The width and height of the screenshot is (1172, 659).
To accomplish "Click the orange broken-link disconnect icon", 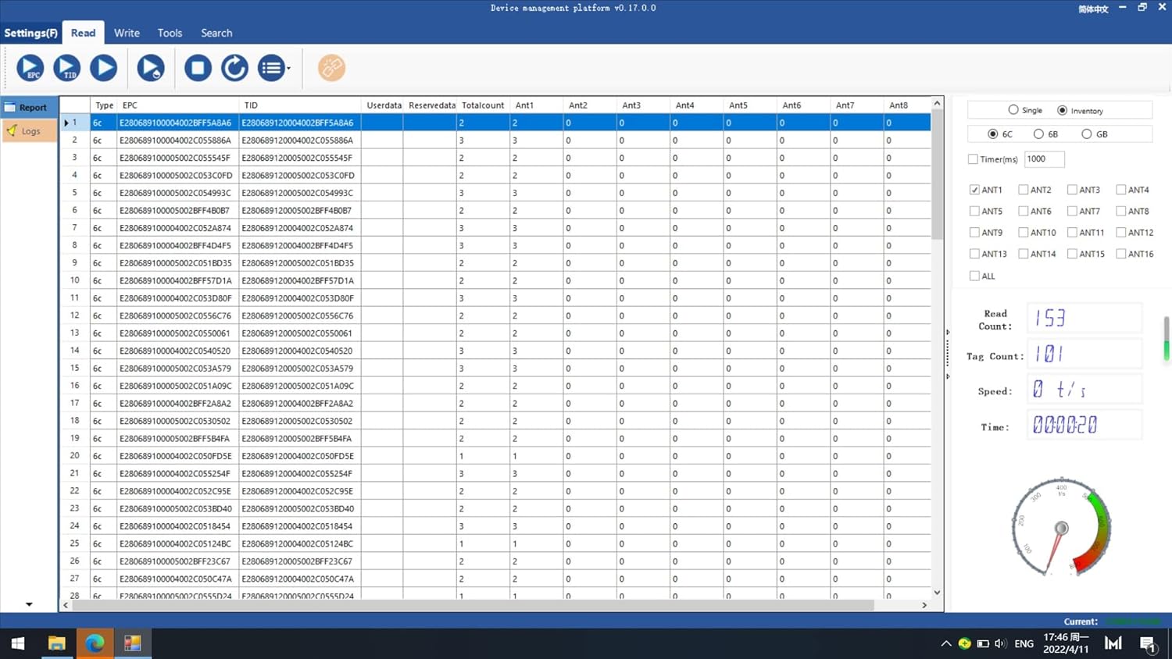I will click(x=331, y=68).
